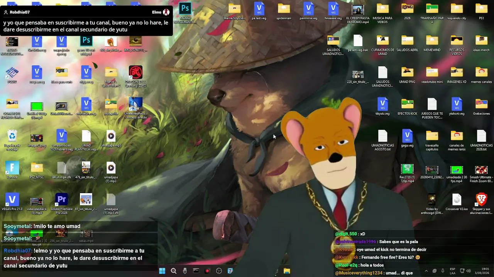Select the PS2_NTSC folder
494x277 pixels.
click(37, 170)
